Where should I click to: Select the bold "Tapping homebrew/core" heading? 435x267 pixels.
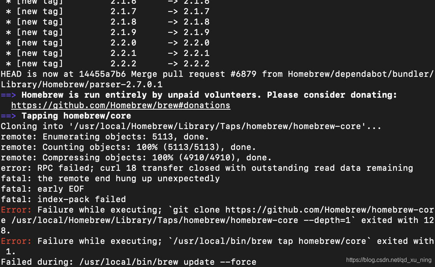point(76,116)
